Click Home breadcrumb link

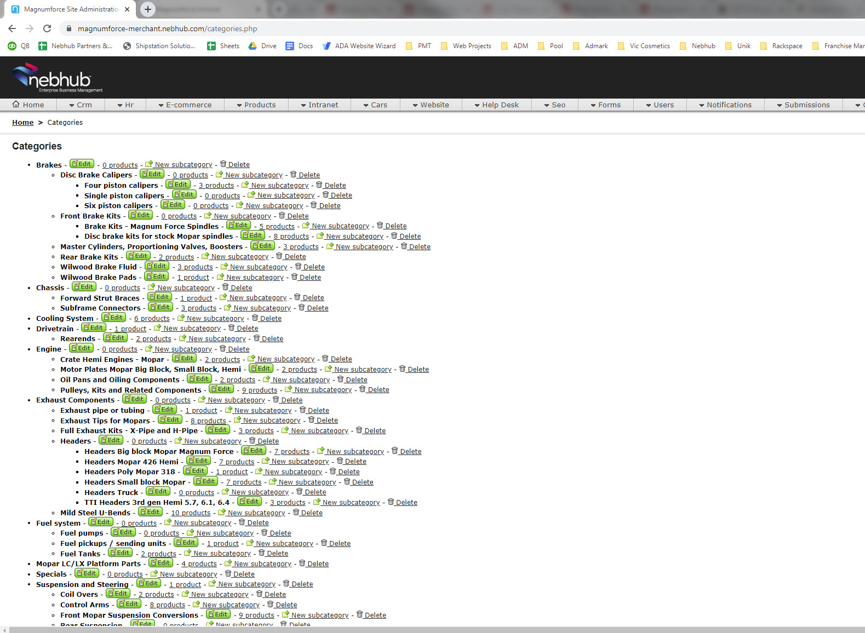[23, 122]
